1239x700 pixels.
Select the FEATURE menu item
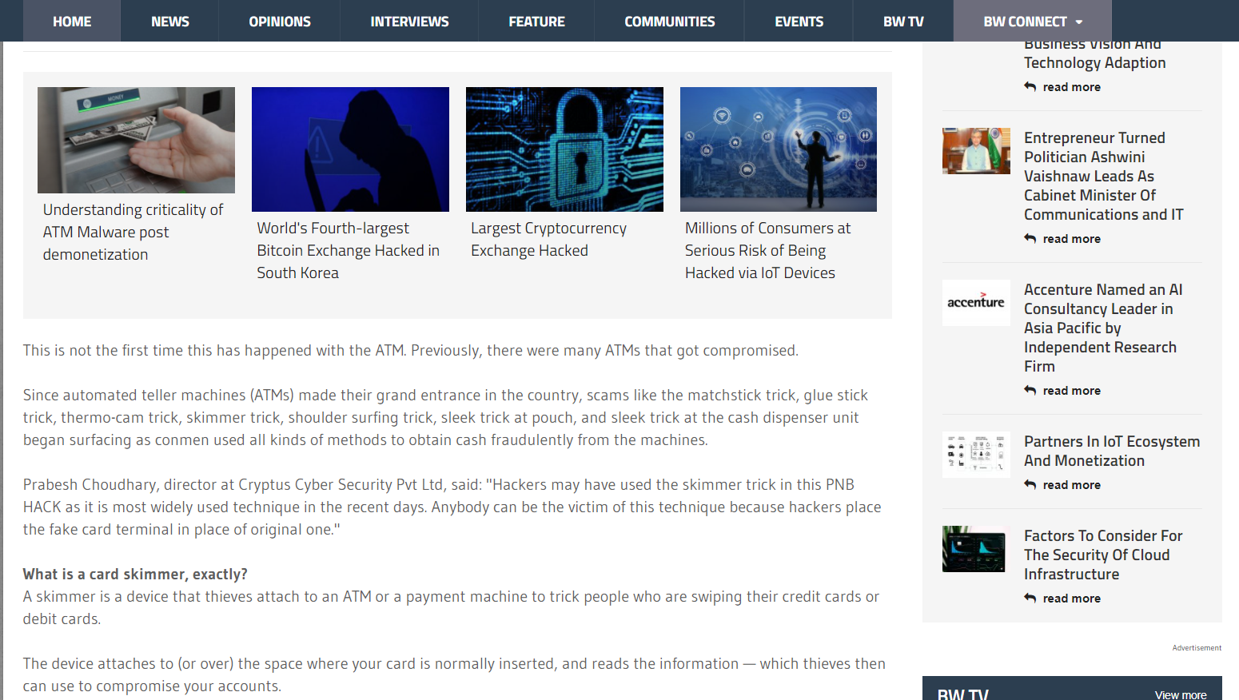[536, 22]
